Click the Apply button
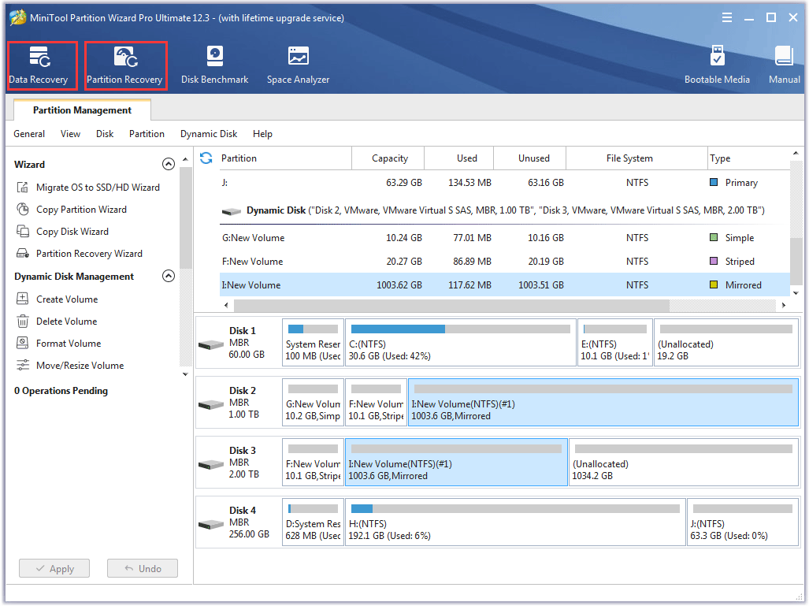The height and width of the screenshot is (606, 809). coord(54,568)
